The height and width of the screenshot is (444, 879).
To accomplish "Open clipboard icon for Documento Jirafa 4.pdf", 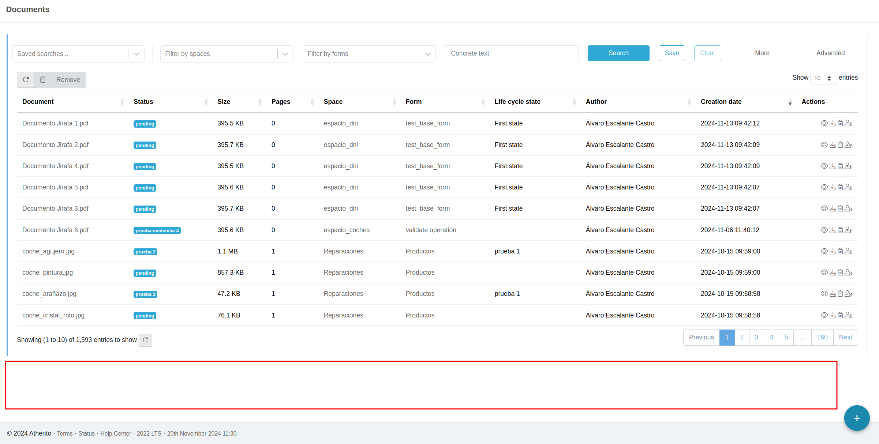I will [840, 166].
